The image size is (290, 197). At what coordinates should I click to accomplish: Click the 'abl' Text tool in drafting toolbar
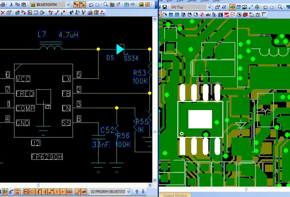(x=208, y=15)
